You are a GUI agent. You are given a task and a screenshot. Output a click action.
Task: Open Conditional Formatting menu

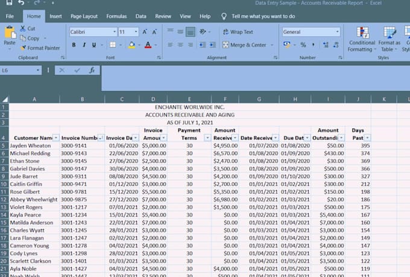(362, 39)
